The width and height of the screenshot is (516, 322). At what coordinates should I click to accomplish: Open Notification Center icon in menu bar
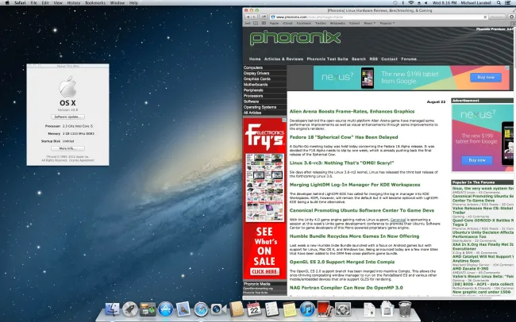coord(508,2)
